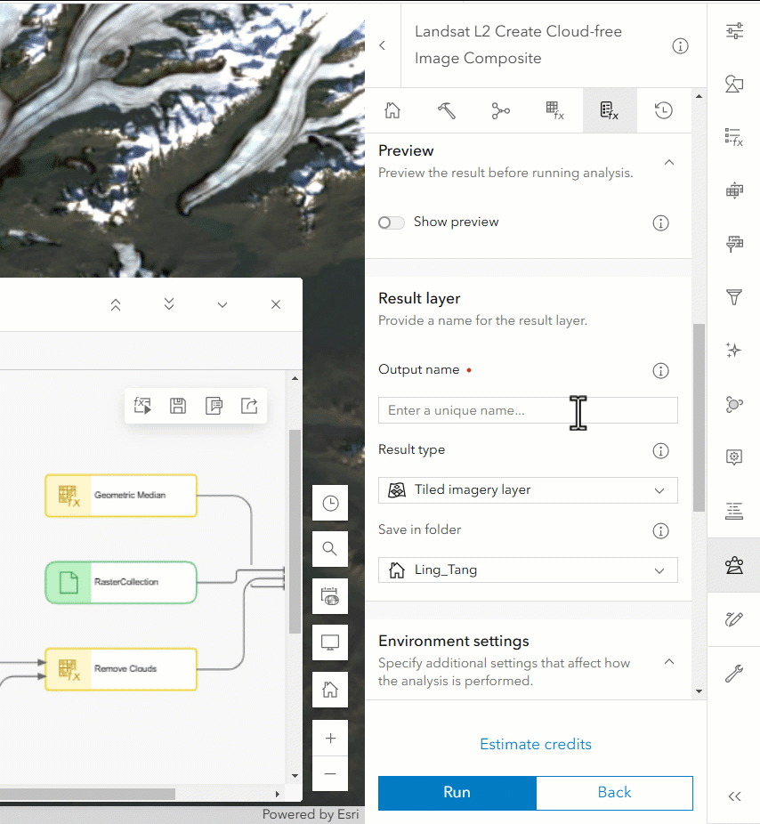Expand all in the function editor header
This screenshot has height=824, width=760.
pos(116,305)
